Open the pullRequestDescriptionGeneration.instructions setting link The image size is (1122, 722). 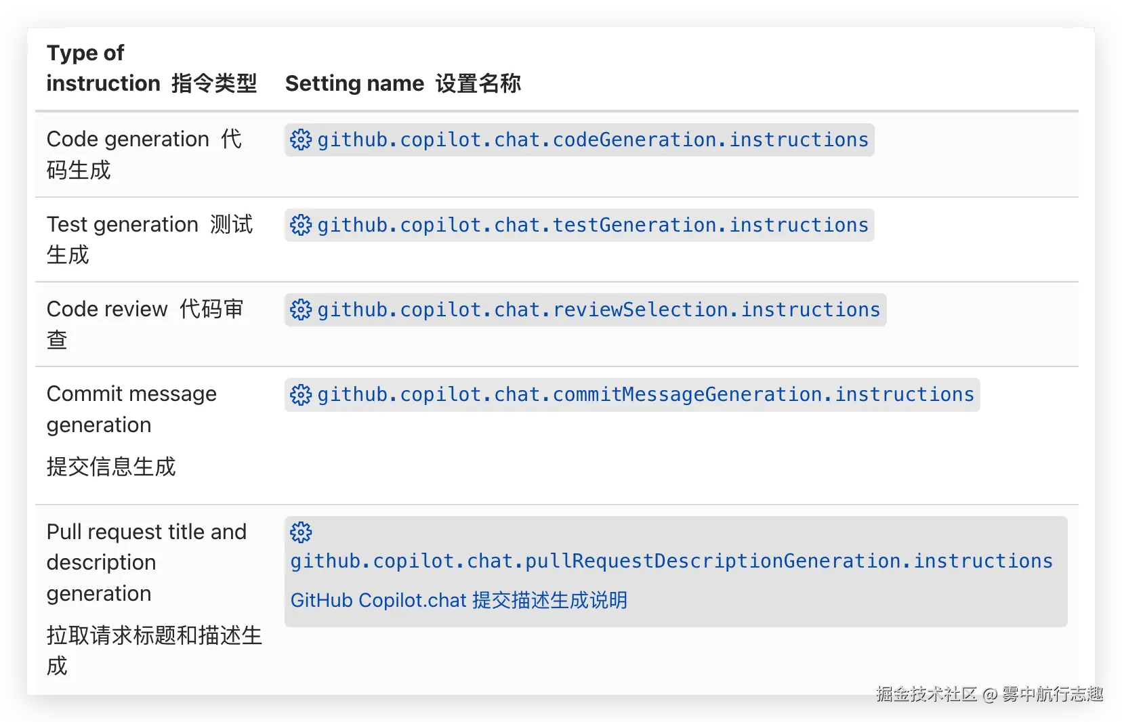click(671, 561)
